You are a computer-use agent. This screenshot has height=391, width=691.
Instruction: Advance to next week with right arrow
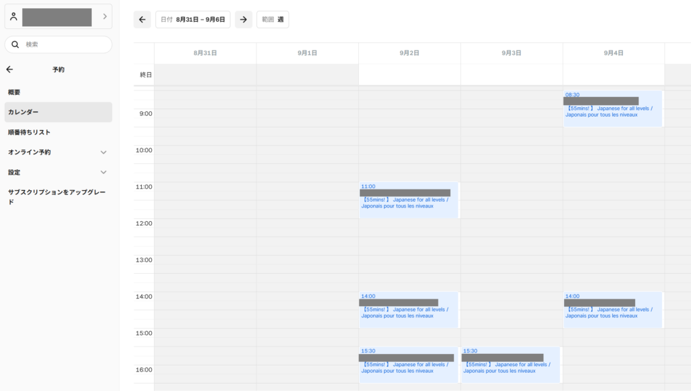[244, 20]
